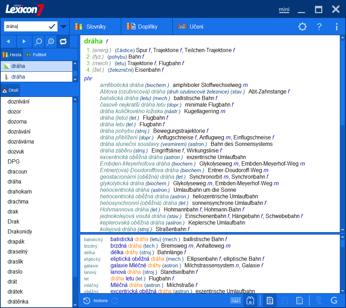Click the swap translation direction icon
The width and height of the screenshot is (346, 308).
tap(63, 41)
